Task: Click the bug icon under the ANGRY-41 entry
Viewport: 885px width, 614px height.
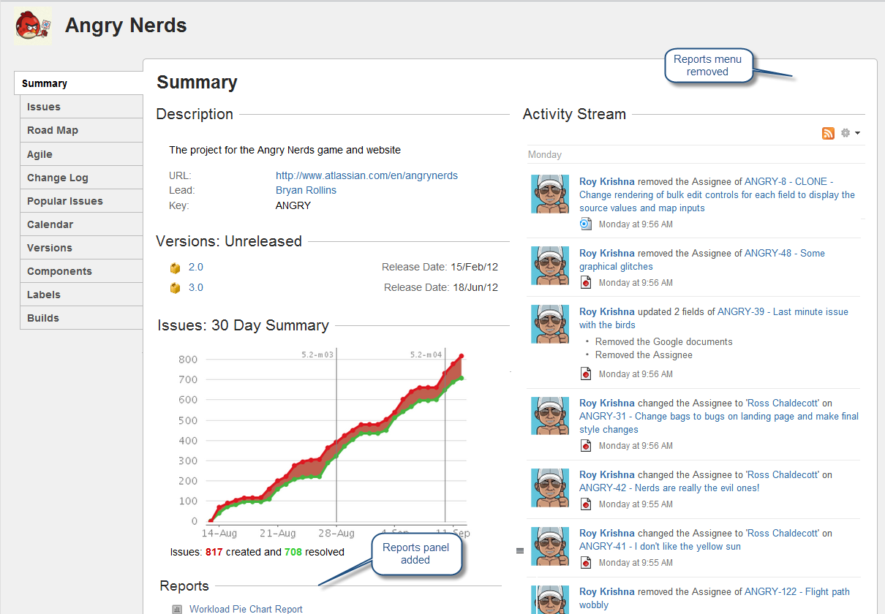Action: pos(586,562)
